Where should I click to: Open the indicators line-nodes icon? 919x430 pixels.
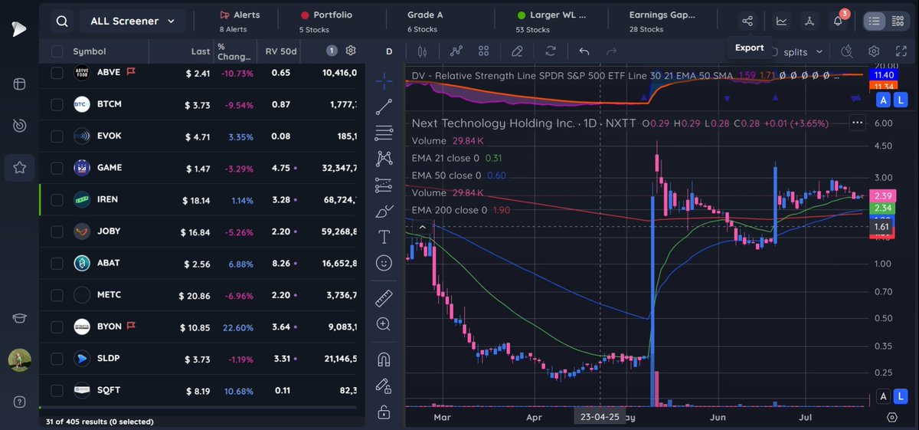[x=456, y=51]
